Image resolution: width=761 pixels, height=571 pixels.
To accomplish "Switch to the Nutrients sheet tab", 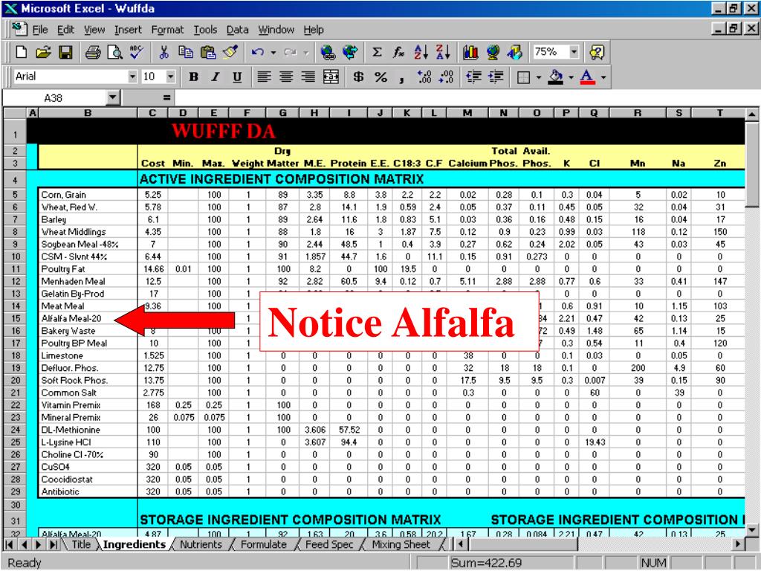I will coord(201,545).
